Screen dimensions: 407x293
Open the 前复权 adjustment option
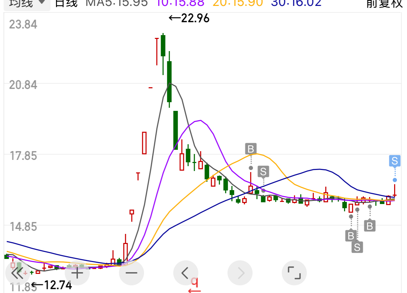(x=384, y=4)
